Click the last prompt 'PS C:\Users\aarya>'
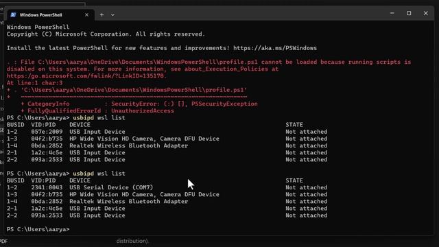This screenshot has height=247, width=439. (x=38, y=229)
